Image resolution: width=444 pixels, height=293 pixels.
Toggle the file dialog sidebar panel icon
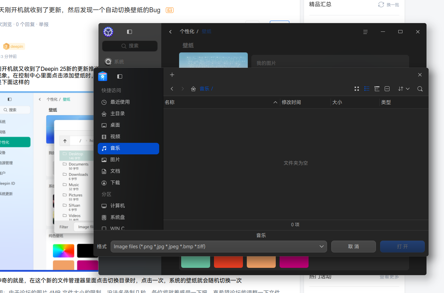tap(120, 76)
